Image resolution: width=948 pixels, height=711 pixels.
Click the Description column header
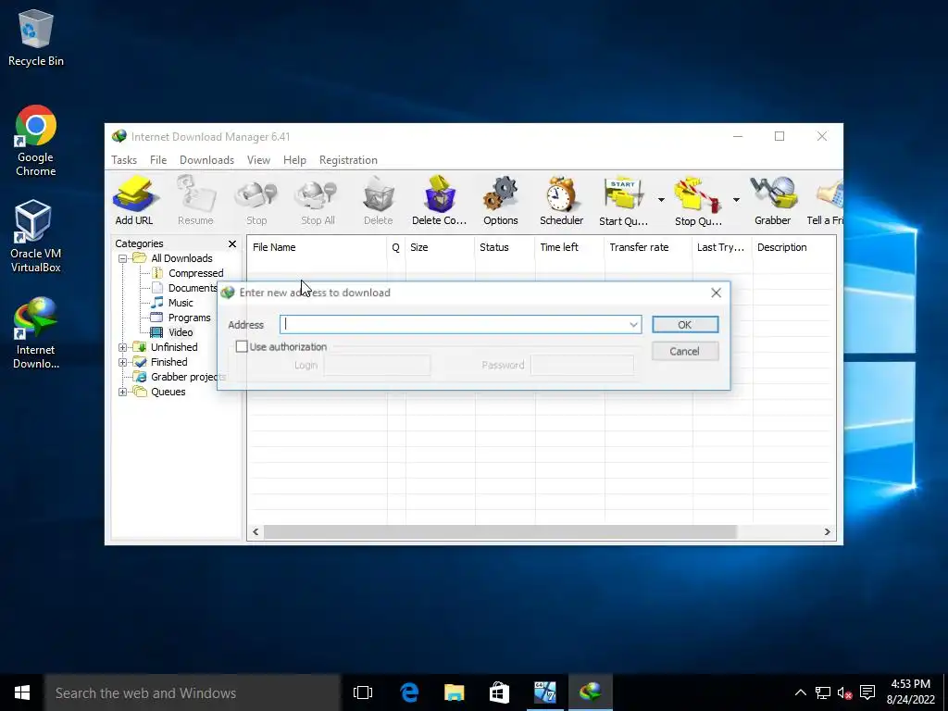click(x=793, y=247)
